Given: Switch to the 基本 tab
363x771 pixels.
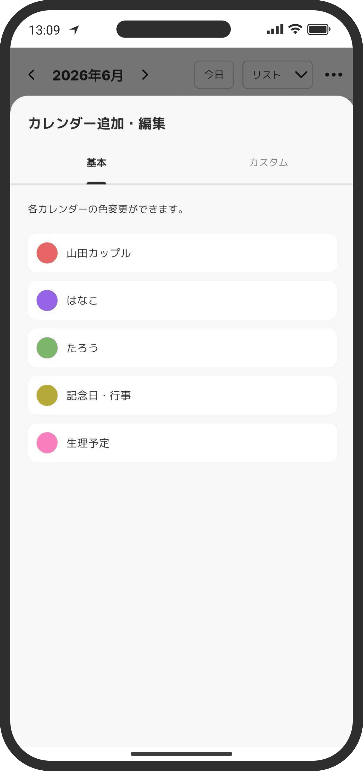Looking at the screenshot, I should 96,163.
